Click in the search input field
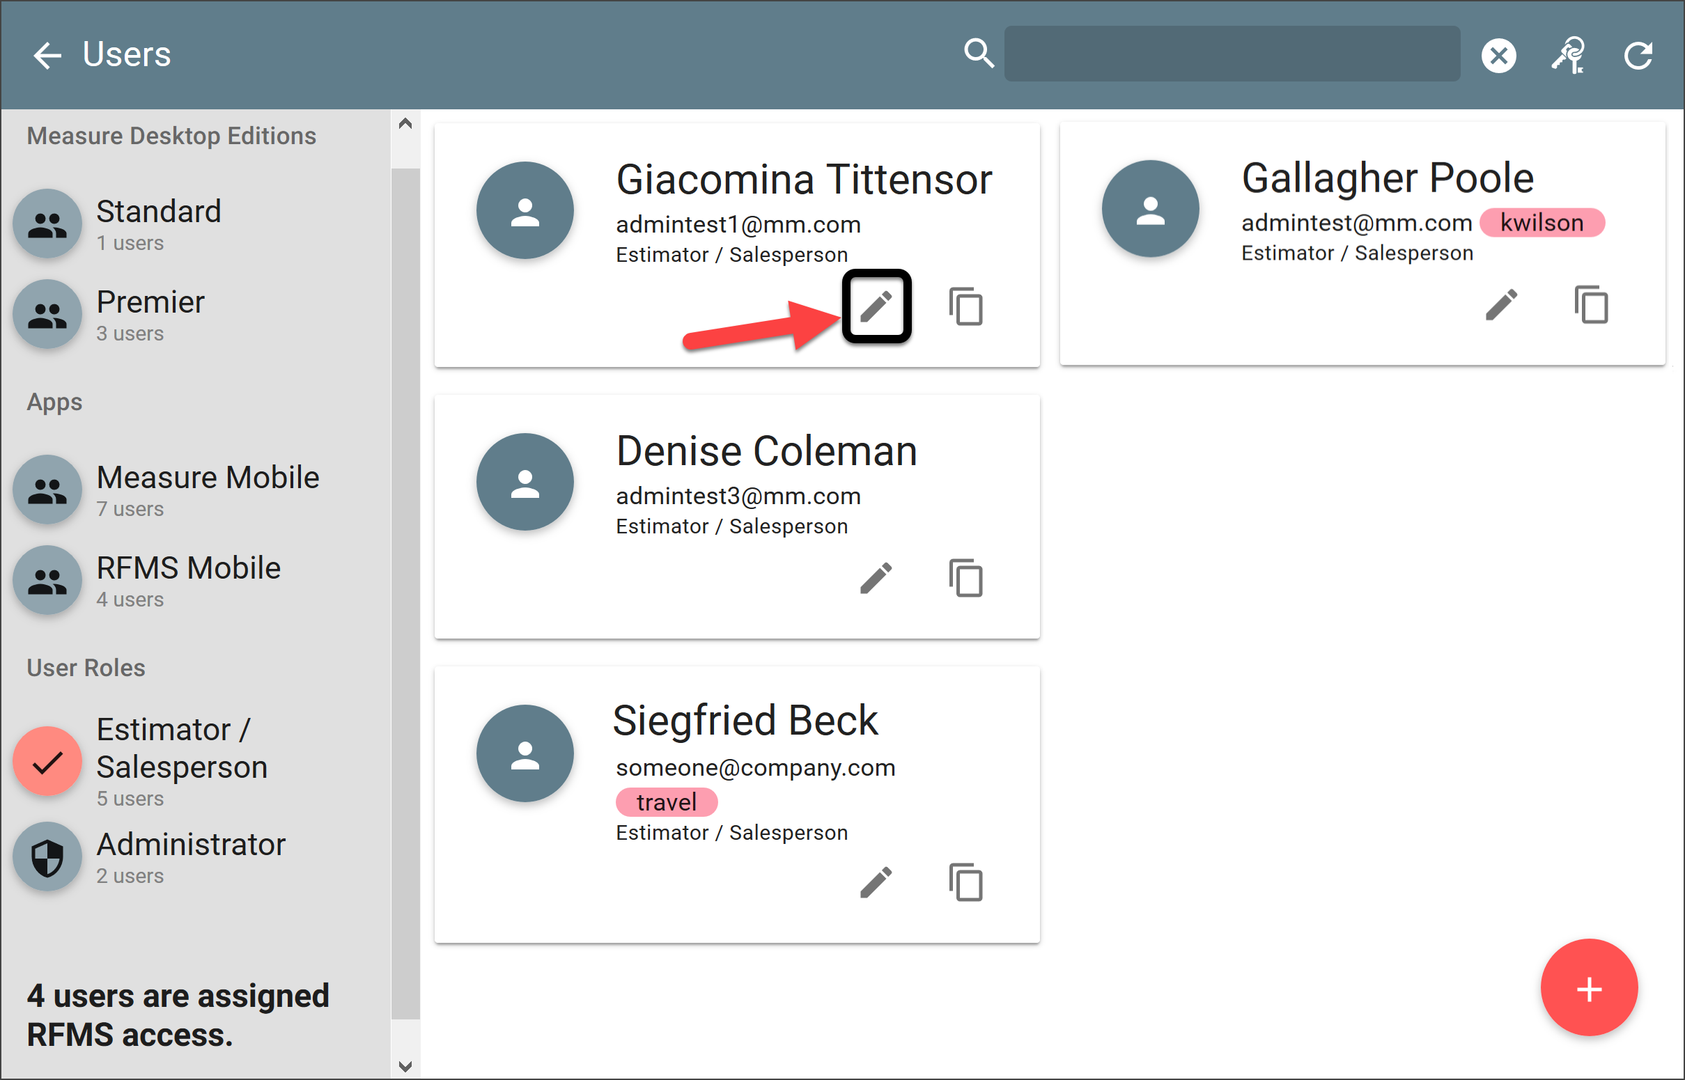 1232,54
